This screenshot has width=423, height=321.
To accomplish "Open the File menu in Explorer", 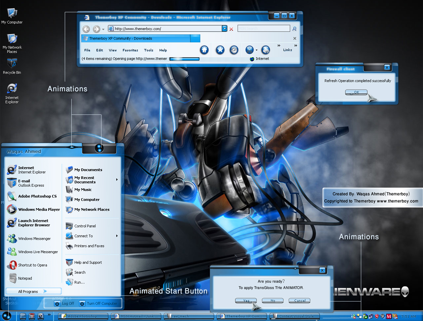I will pos(87,50).
